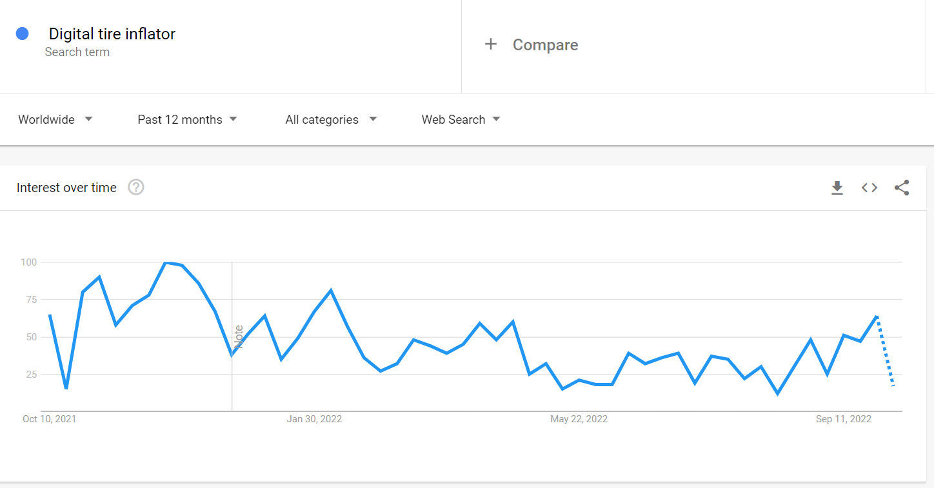The height and width of the screenshot is (488, 934).
Task: Click the plus icon next to Compare
Action: coord(491,44)
